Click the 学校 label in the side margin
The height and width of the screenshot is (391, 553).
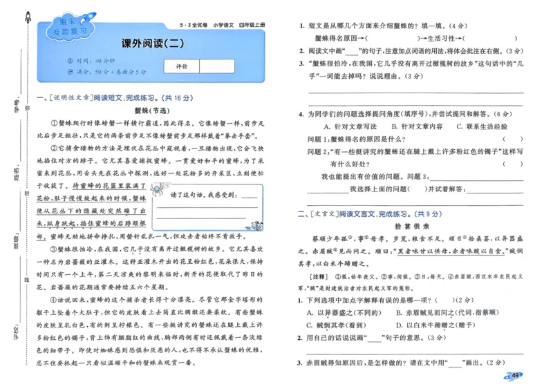(17, 332)
